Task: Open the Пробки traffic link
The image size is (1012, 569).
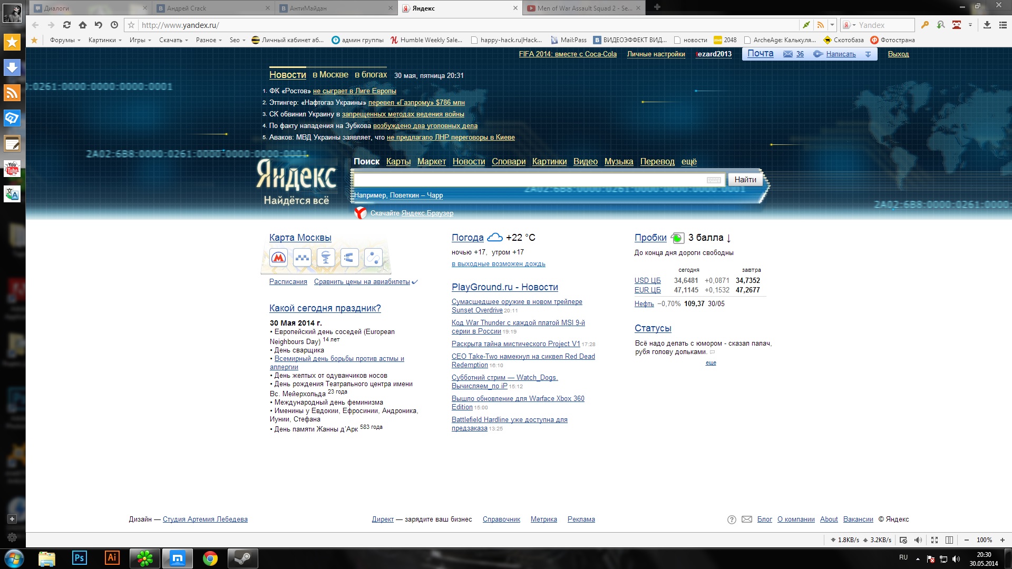Action: [650, 238]
